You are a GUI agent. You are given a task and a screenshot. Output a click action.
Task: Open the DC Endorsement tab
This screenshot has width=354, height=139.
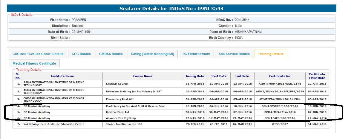point(196,54)
